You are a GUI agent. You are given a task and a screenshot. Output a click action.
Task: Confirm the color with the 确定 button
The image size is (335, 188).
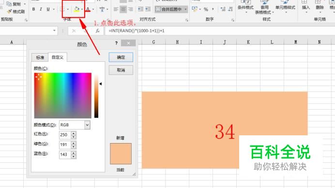click(x=121, y=57)
